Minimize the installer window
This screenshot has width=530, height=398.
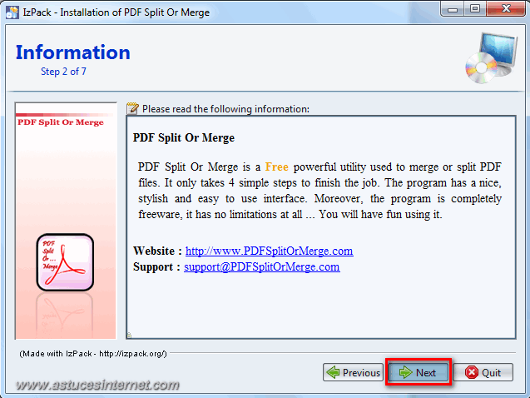click(x=453, y=9)
